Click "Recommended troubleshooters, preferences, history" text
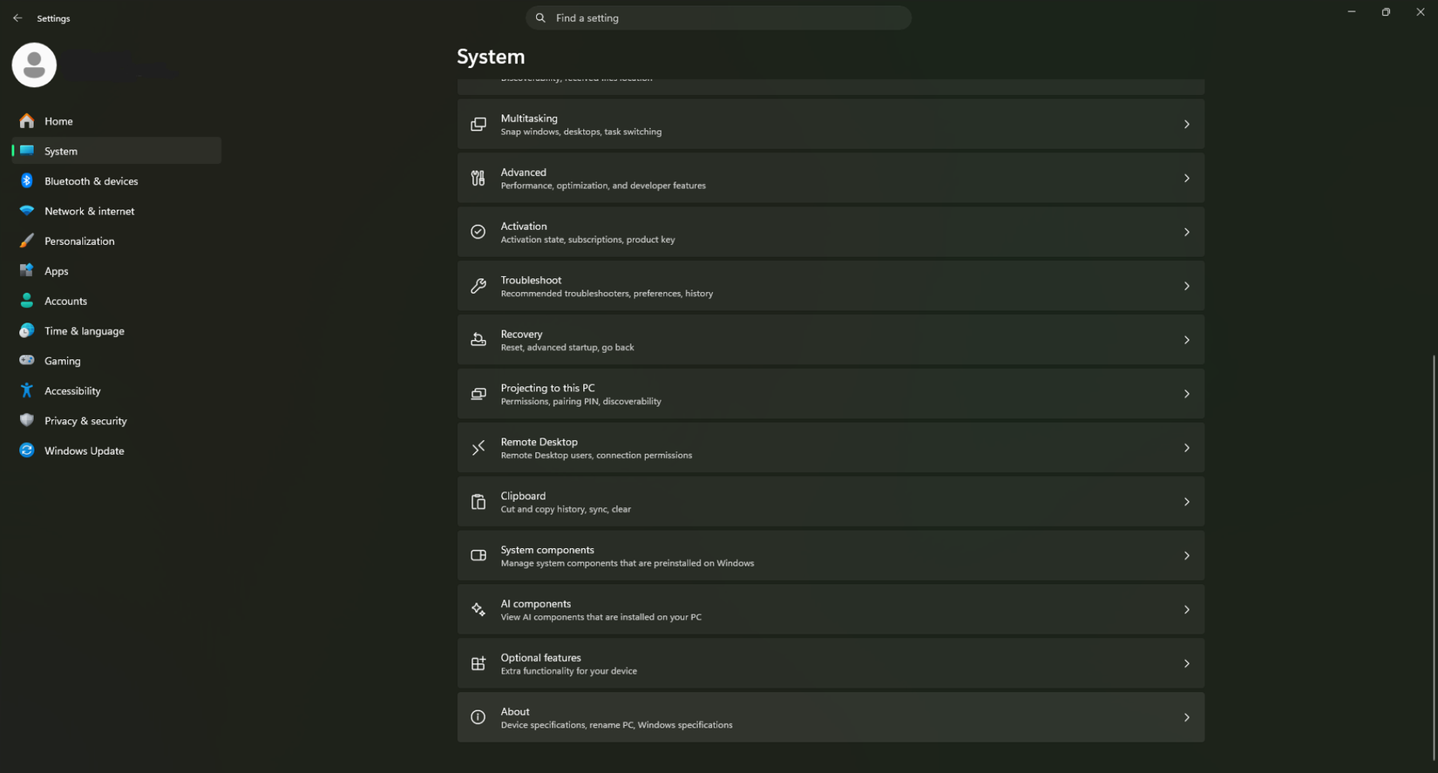Screen dimensions: 1438x773 point(607,294)
